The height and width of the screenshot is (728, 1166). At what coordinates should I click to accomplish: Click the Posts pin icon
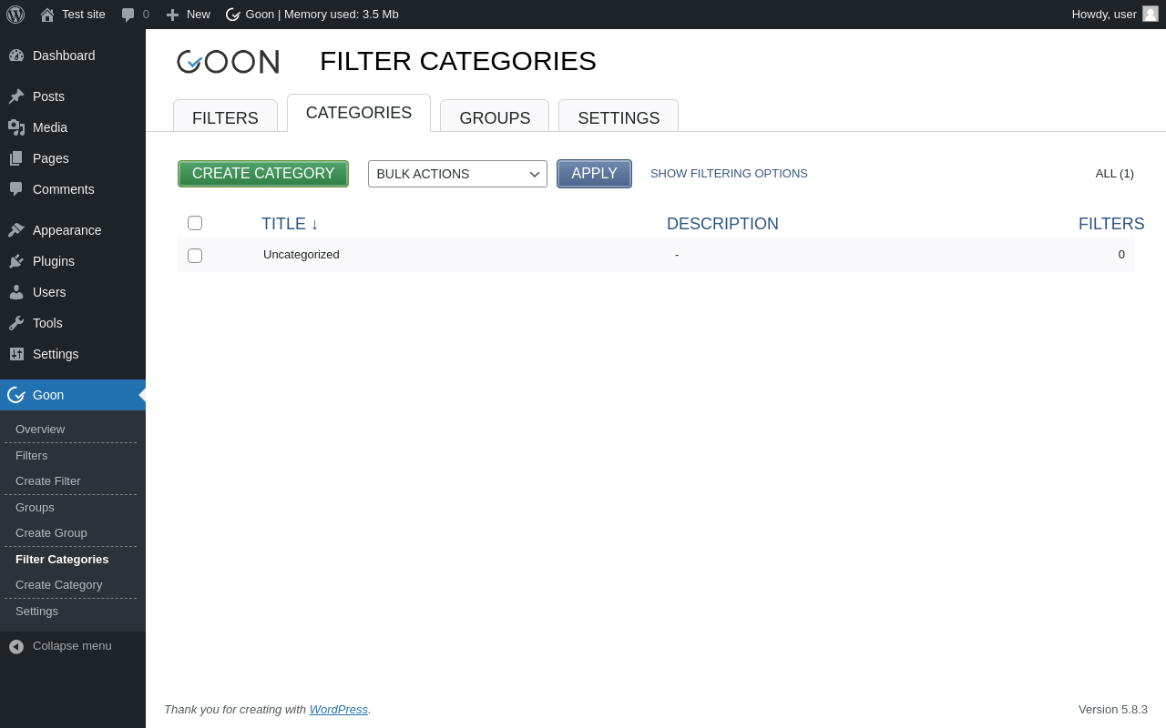click(x=16, y=96)
